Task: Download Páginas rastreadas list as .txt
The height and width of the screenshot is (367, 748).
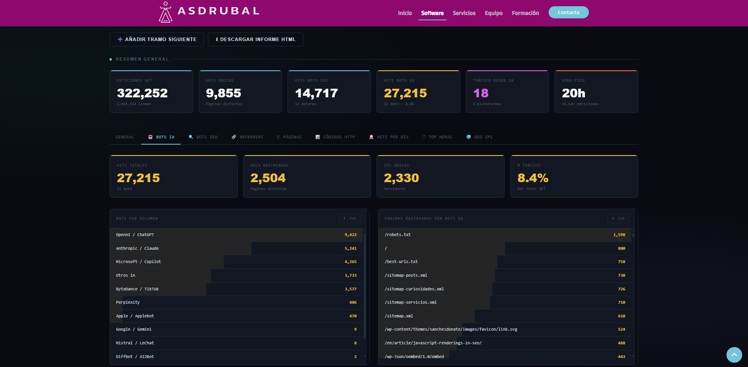Action: (x=618, y=218)
